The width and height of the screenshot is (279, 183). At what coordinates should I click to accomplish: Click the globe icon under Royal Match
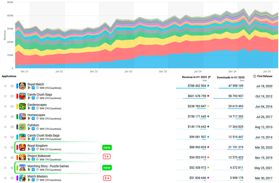37,88
